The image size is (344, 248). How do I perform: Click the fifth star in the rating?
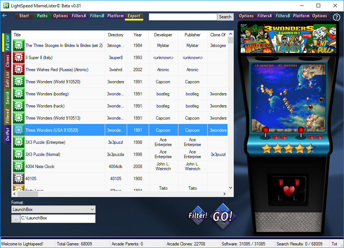point(310,149)
